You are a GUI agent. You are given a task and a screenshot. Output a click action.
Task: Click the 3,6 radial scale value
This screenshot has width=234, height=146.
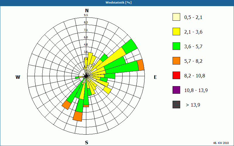point(86,52)
